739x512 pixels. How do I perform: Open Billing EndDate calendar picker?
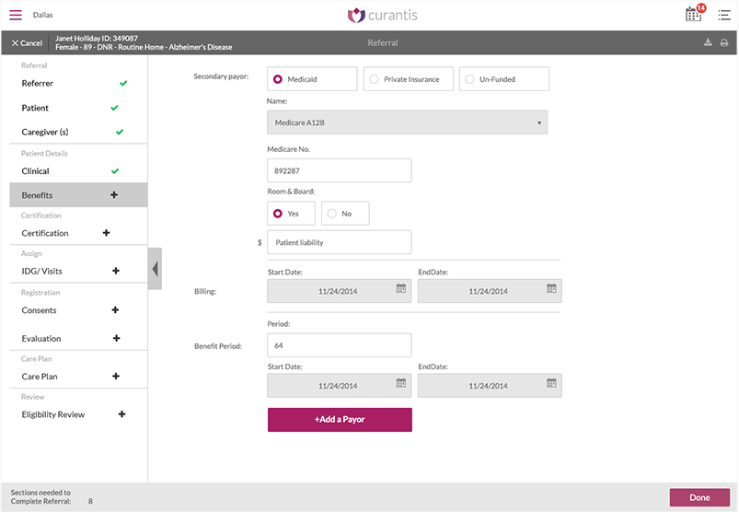(x=551, y=289)
